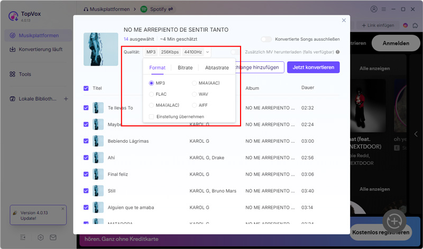423x249 pixels.
Task: Close the conversion dialog
Action: pos(344,20)
